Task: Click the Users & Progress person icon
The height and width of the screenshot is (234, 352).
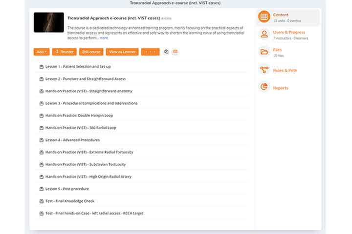Action: (x=264, y=34)
